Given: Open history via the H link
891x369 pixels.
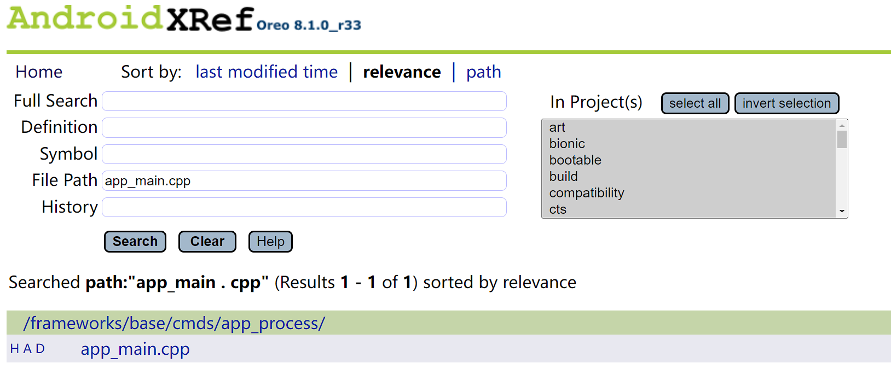Looking at the screenshot, I should (15, 349).
